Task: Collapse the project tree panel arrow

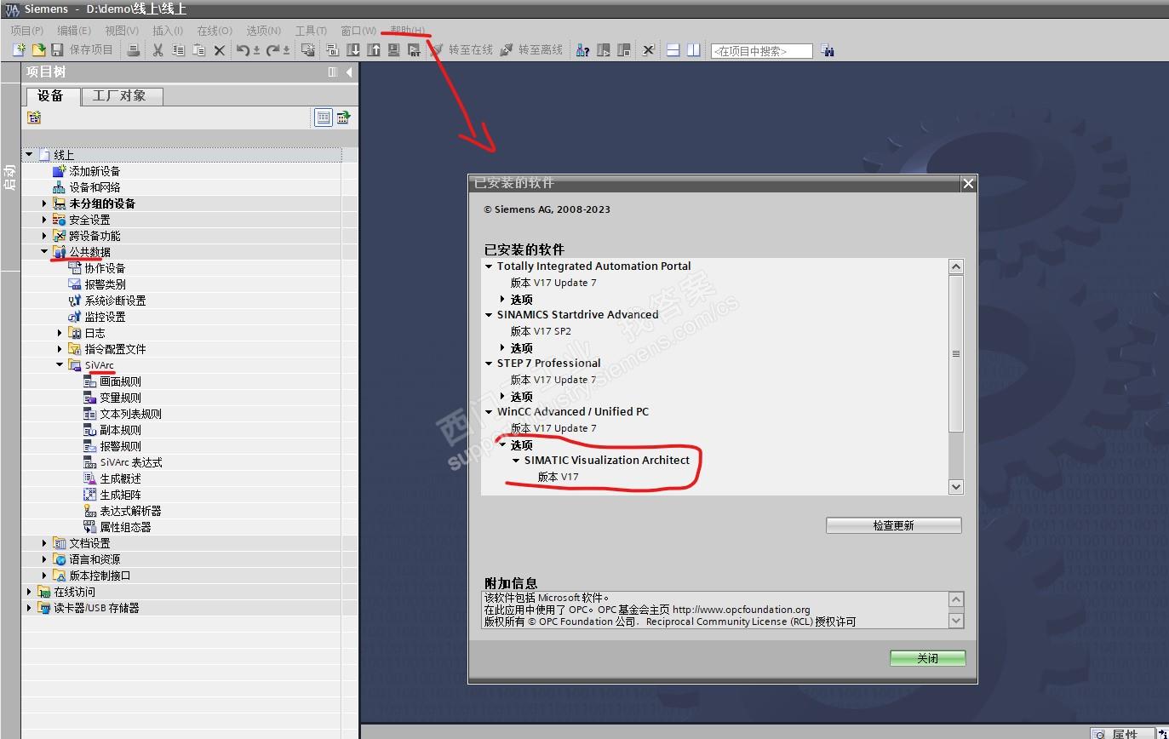Action: (349, 72)
